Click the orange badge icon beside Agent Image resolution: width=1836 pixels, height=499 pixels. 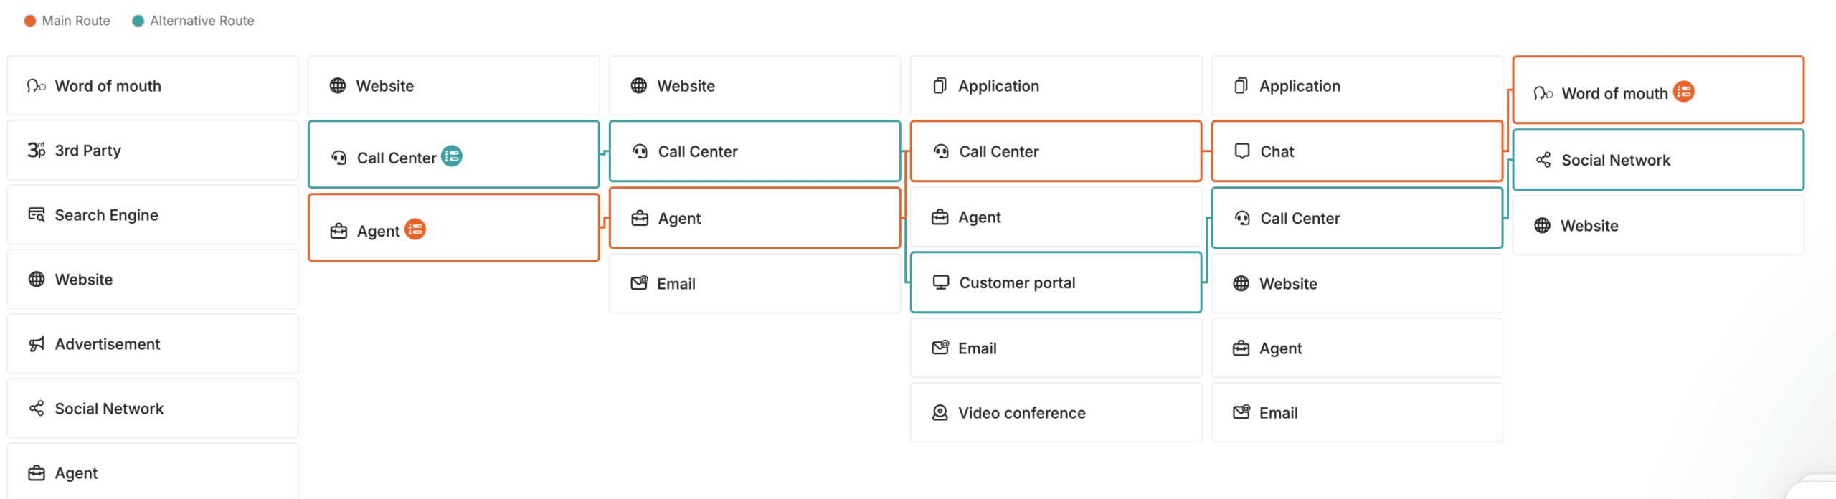click(x=415, y=229)
